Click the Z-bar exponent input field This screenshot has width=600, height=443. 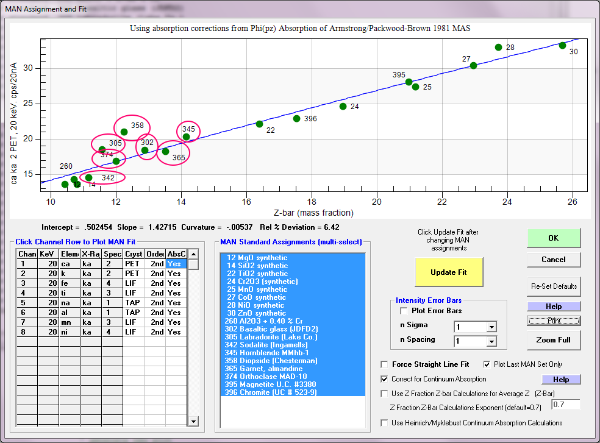565,405
